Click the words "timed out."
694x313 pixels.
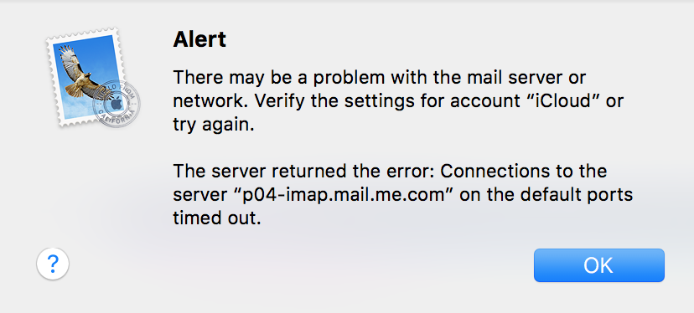pyautogui.click(x=217, y=218)
